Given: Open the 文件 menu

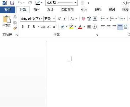Looking at the screenshot, I should [8, 10].
